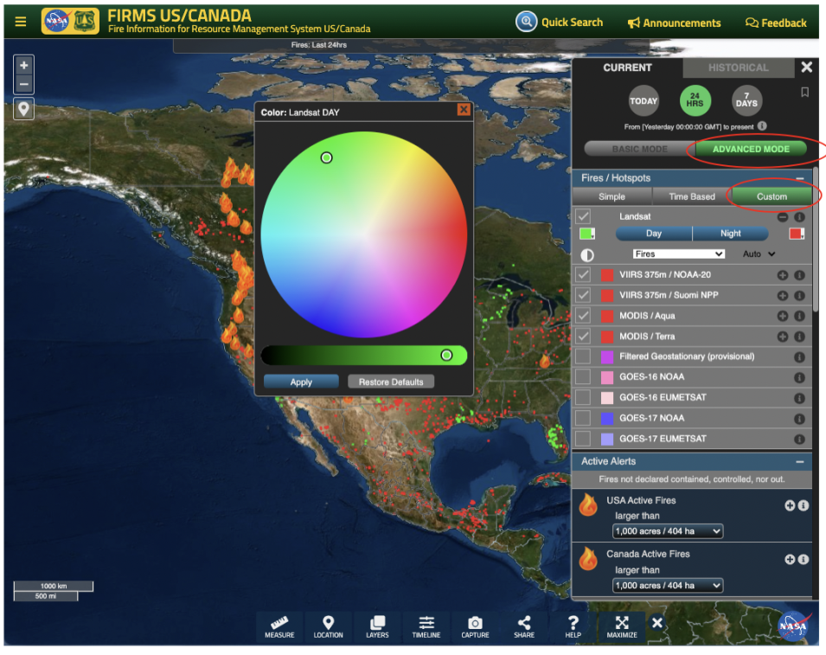Expand VIIRS 375m / NOAA-20 options
The height and width of the screenshot is (655, 826).
[783, 275]
